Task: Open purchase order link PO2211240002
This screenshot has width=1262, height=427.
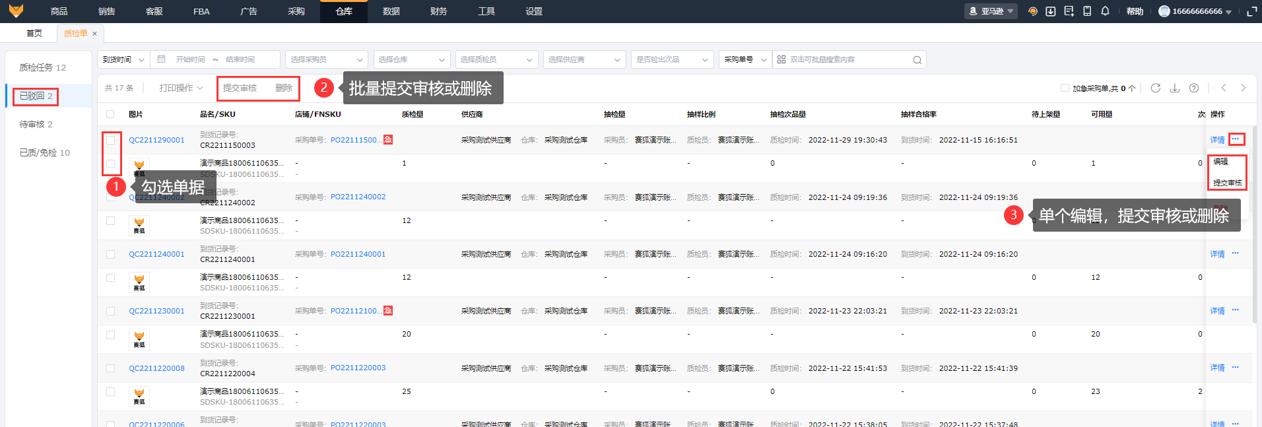Action: pyautogui.click(x=358, y=197)
